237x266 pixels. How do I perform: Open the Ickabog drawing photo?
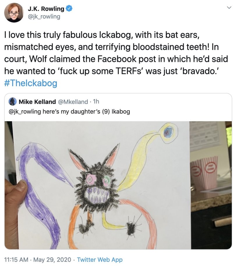coord(118,185)
